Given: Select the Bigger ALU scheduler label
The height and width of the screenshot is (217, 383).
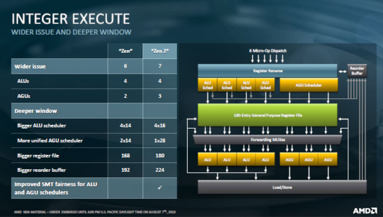Looking at the screenshot, I should pos(42,126).
